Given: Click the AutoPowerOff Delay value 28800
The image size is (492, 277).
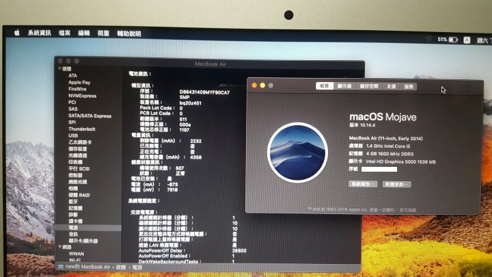Looking at the screenshot, I should 239,250.
